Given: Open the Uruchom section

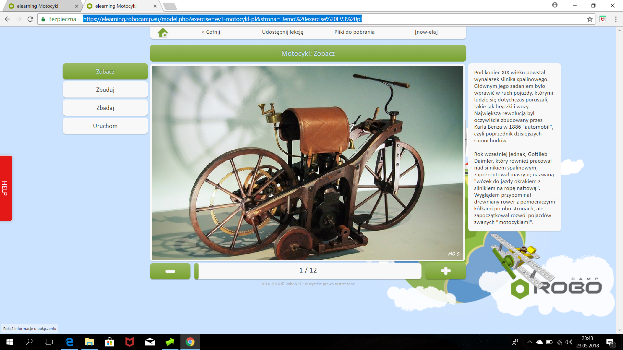Looking at the screenshot, I should click(105, 126).
